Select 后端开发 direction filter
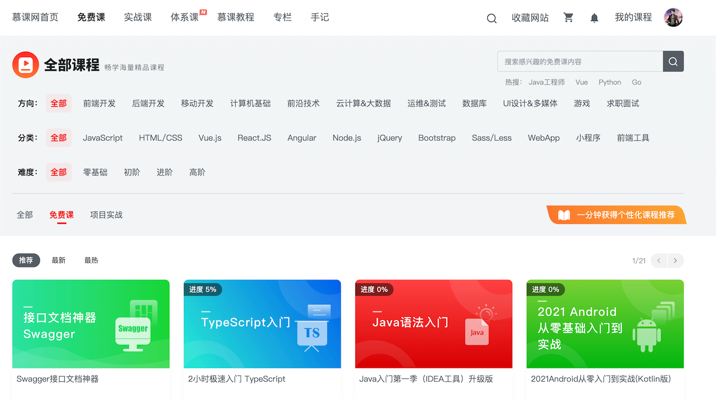 point(149,103)
